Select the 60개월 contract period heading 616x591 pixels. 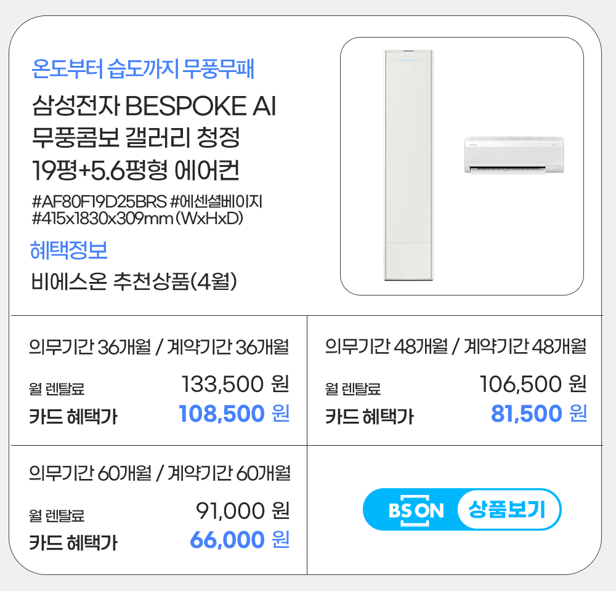[160, 473]
